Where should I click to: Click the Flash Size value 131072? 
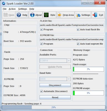(x=24, y=68)
